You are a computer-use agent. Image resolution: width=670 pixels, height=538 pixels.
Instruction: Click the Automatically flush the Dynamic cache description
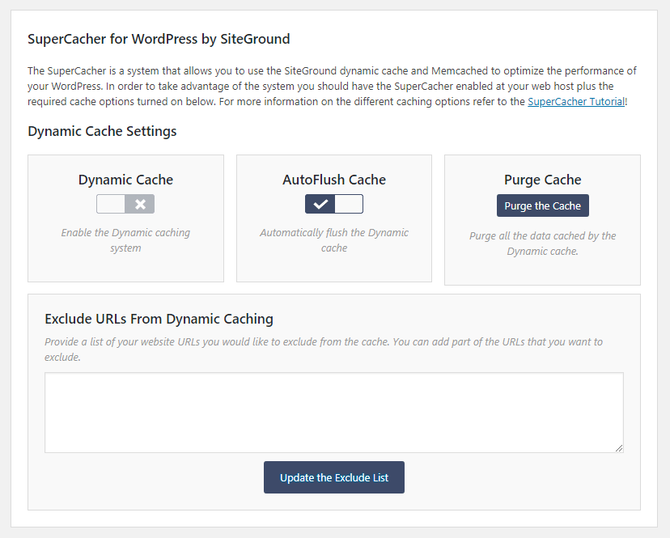click(x=334, y=240)
